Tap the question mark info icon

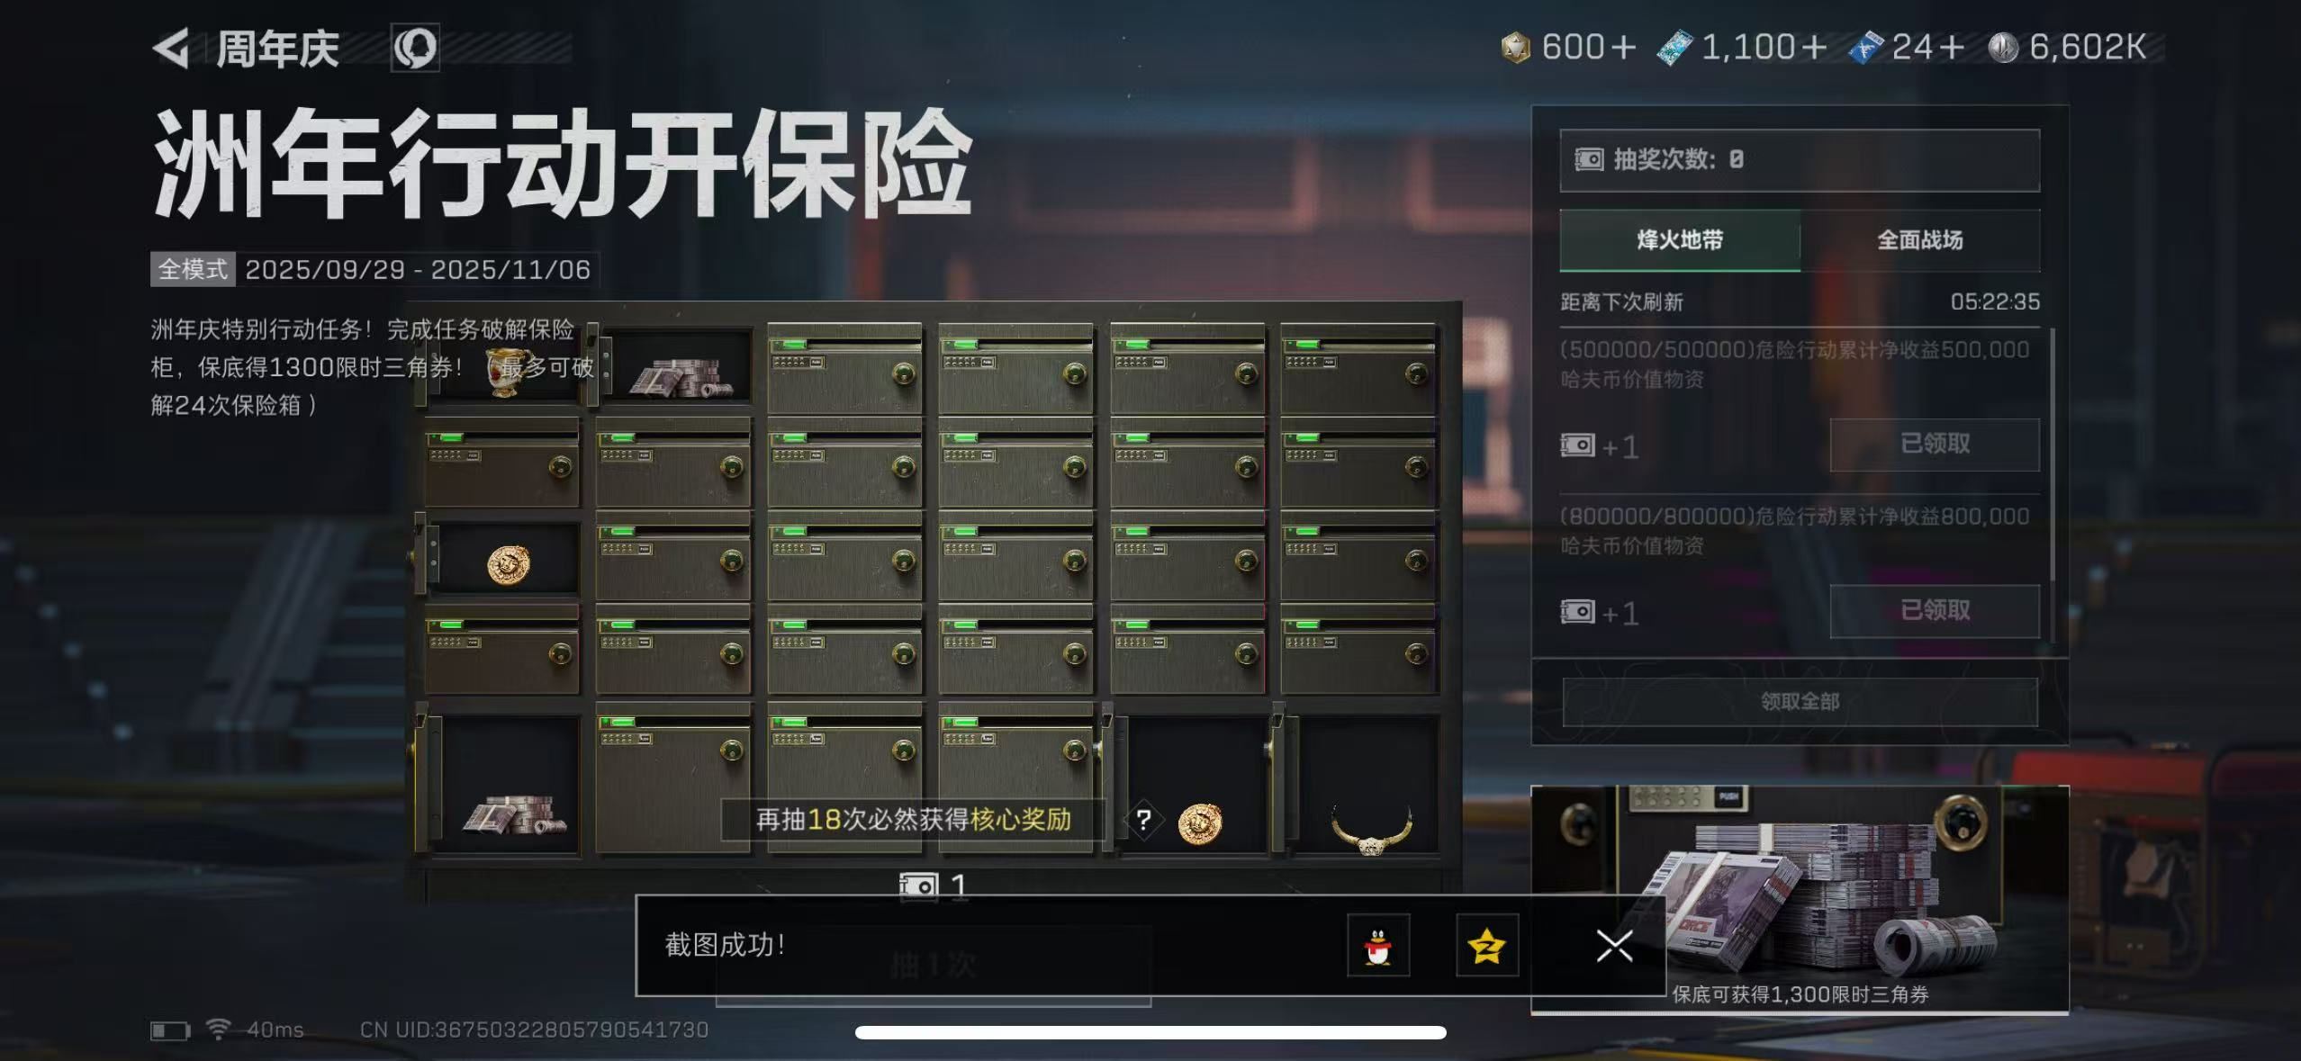pos(1143,820)
